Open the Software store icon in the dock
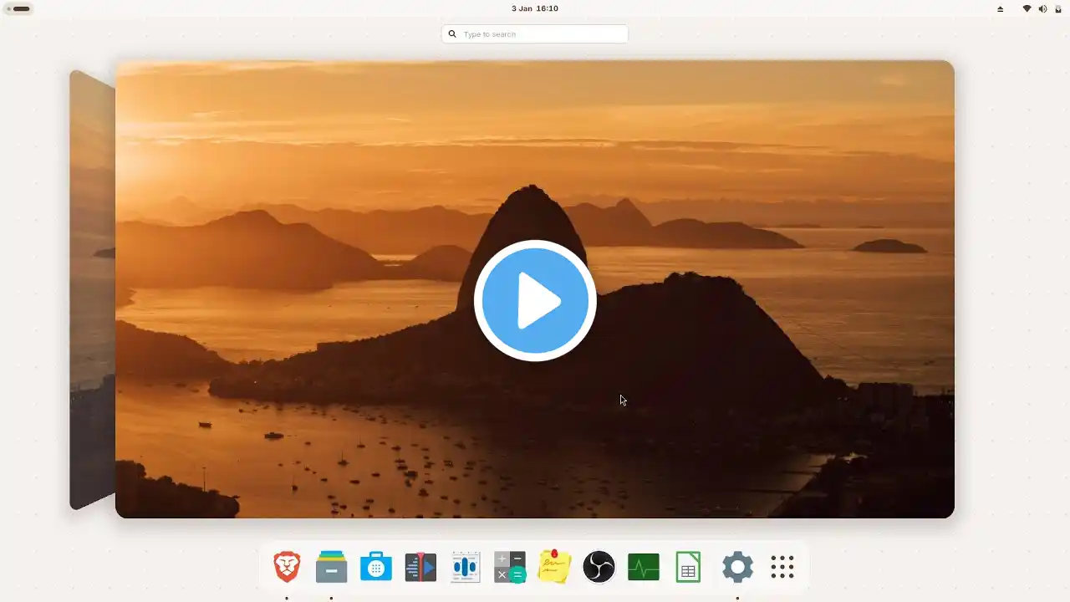 pyautogui.click(x=376, y=567)
